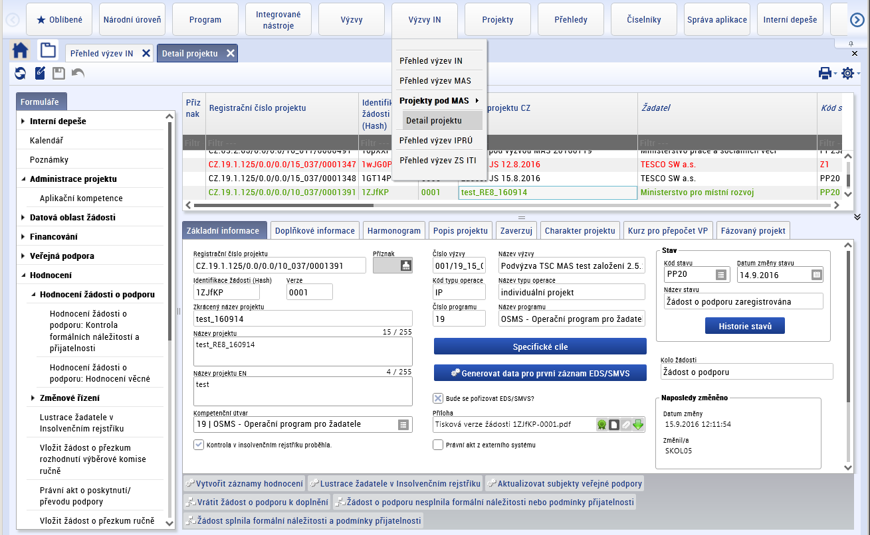Expand the Financování tree node

[23, 237]
